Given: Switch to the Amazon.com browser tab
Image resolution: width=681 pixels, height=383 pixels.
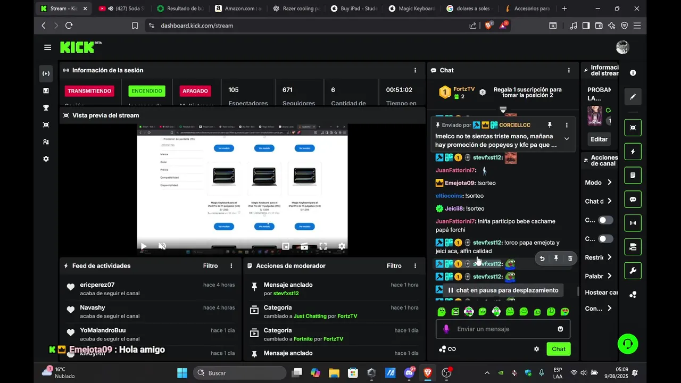Looking at the screenshot, I should [x=238, y=9].
